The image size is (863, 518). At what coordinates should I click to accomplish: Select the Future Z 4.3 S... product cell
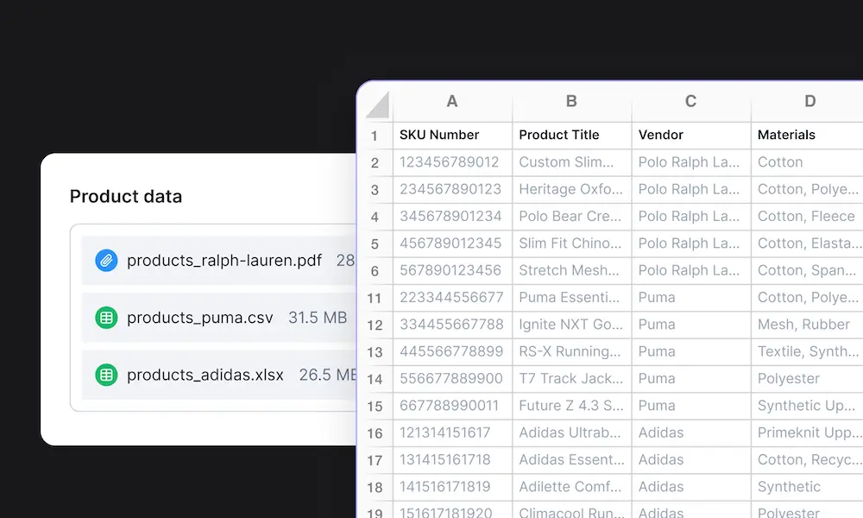(x=572, y=407)
